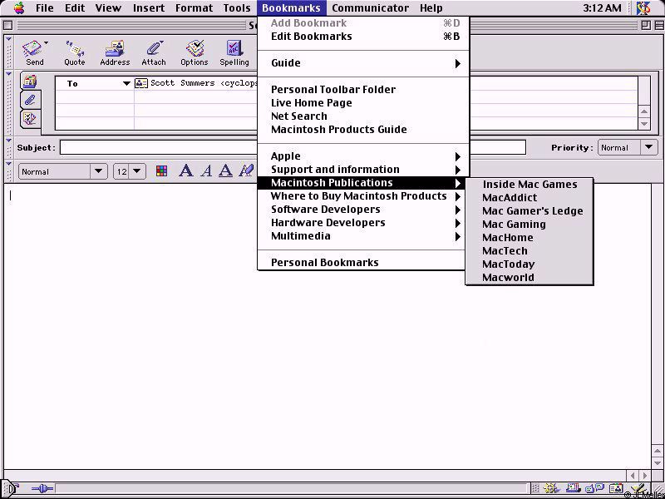Expand Where to Buy Macintosh Products
Screen dimensions: 665x499
point(363,196)
